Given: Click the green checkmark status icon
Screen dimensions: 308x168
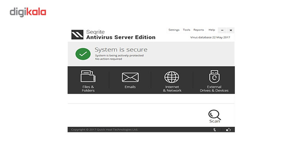Looking at the screenshot, I should 83,54.
